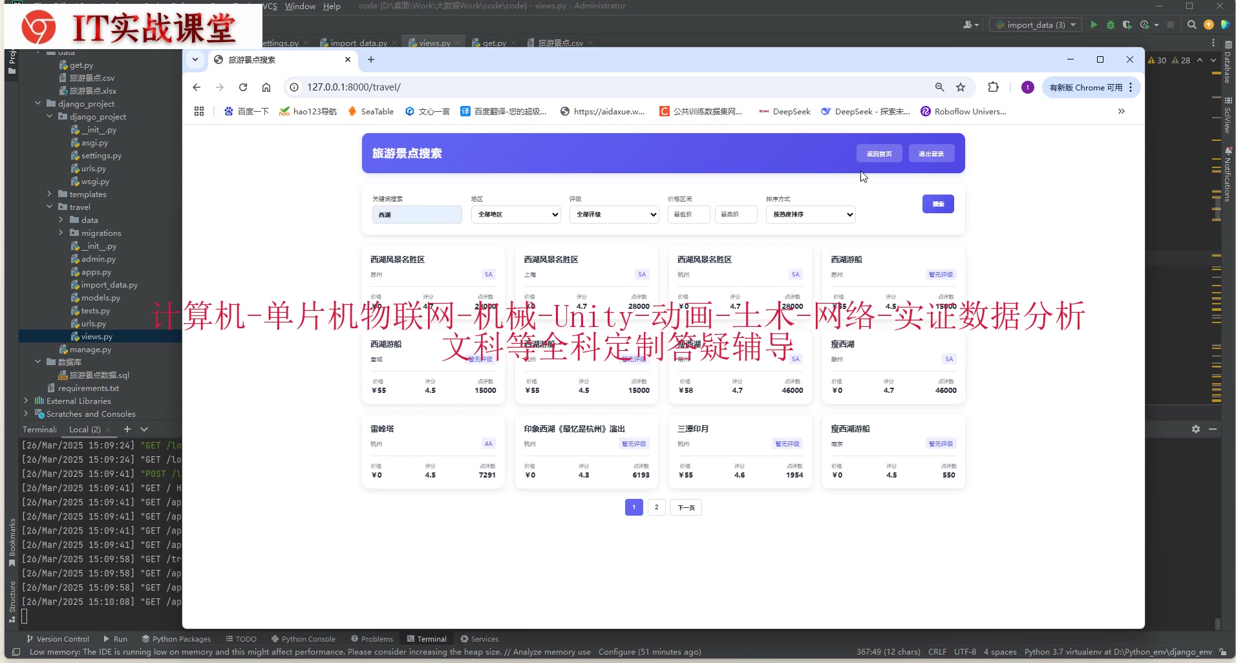
Task: Open terminal tab options chevron
Action: coord(144,429)
